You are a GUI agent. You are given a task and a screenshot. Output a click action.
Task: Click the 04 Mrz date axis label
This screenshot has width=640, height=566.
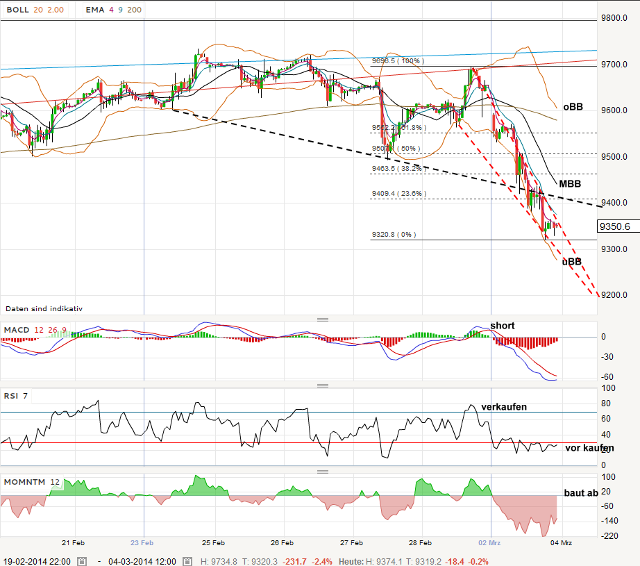562,542
